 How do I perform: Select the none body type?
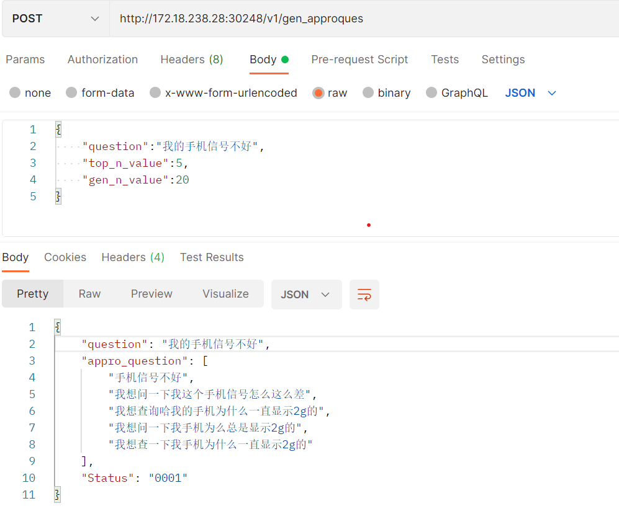30,93
